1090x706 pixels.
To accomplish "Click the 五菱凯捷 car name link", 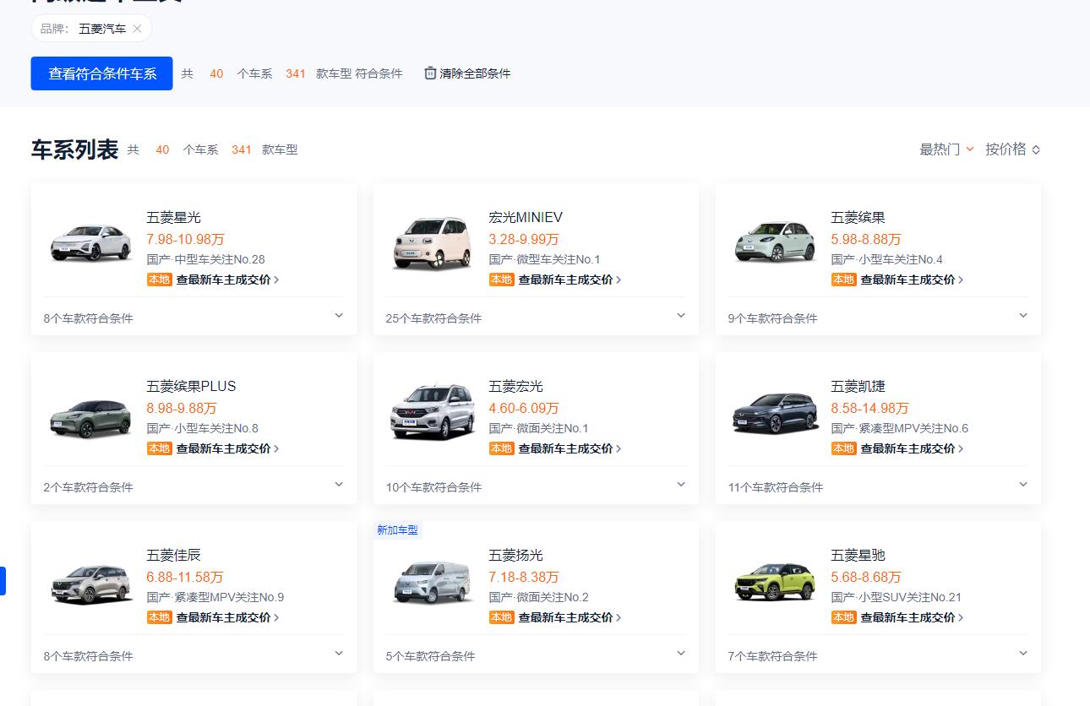I will (858, 386).
